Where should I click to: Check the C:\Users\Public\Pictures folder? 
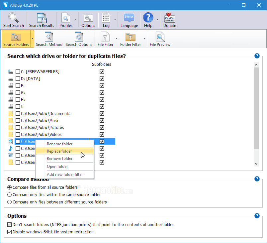point(18,127)
